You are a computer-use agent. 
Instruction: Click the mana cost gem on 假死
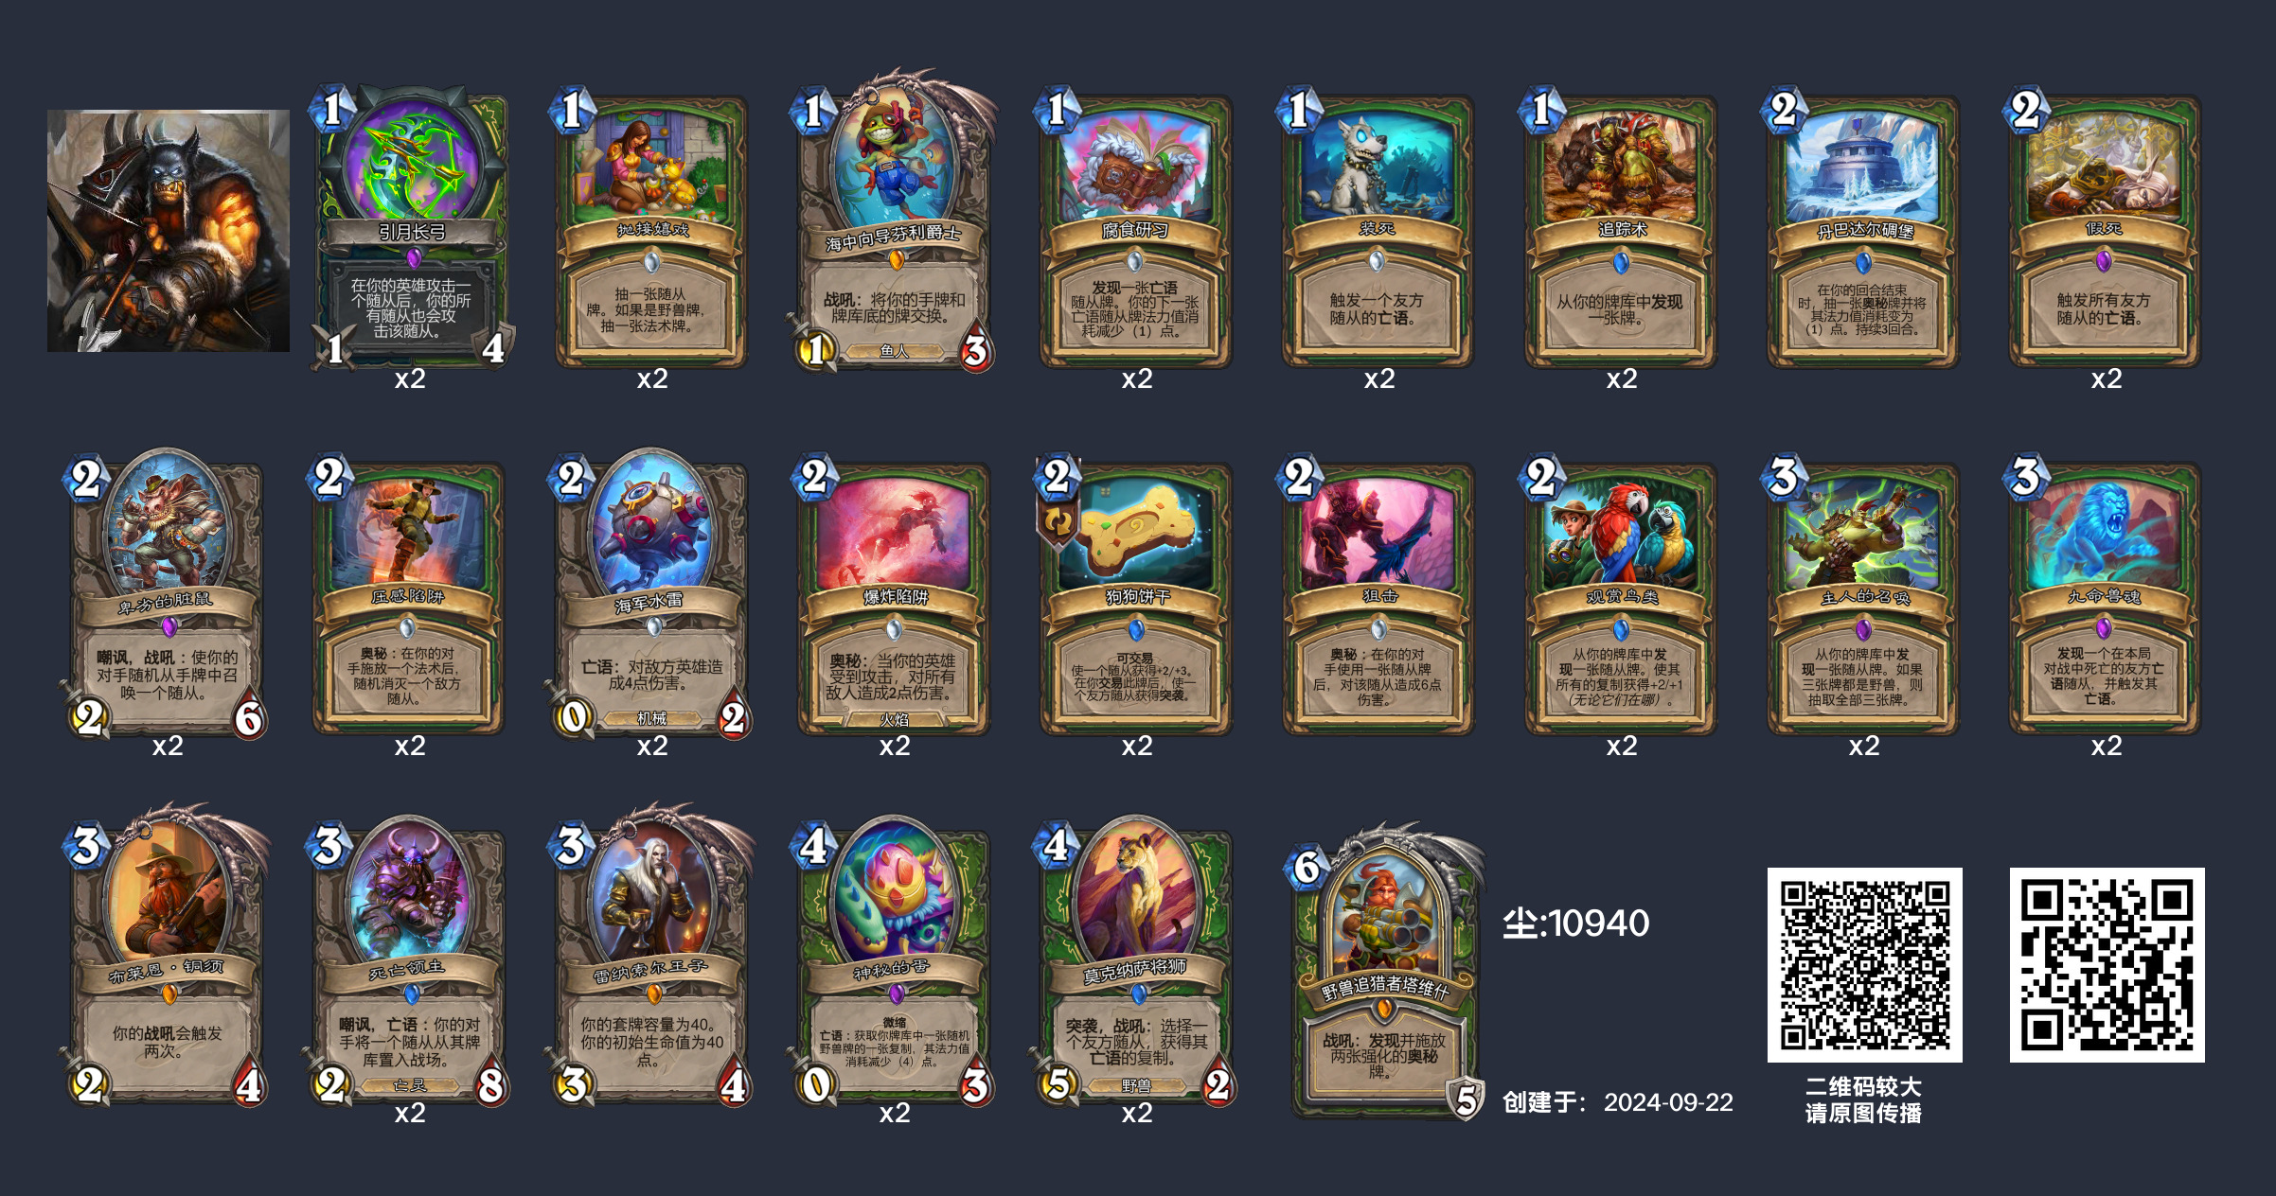pos(2025,110)
